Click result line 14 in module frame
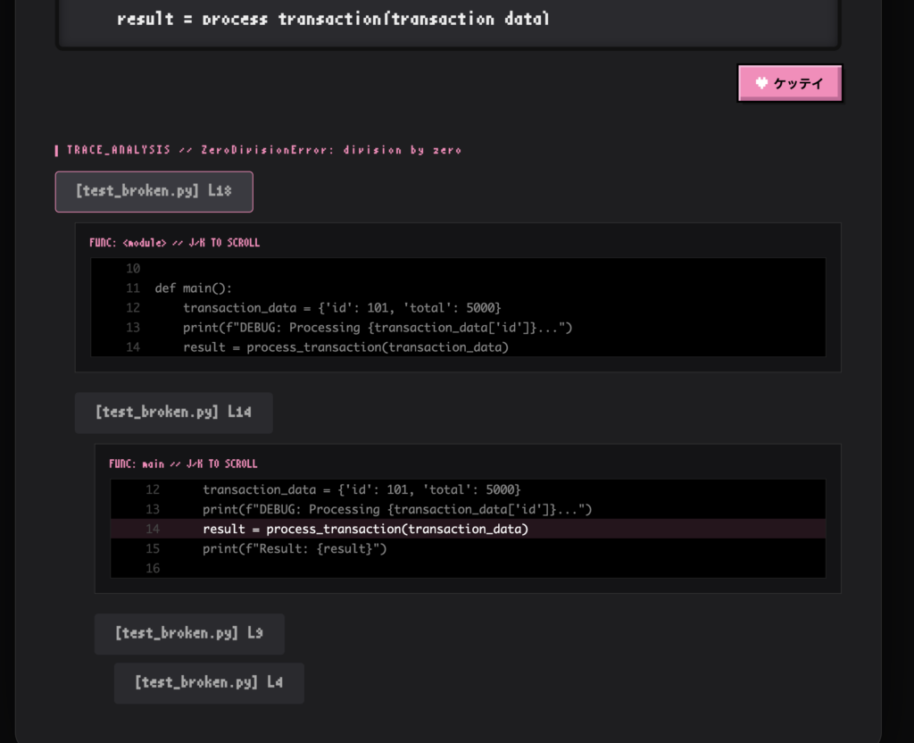 (345, 347)
